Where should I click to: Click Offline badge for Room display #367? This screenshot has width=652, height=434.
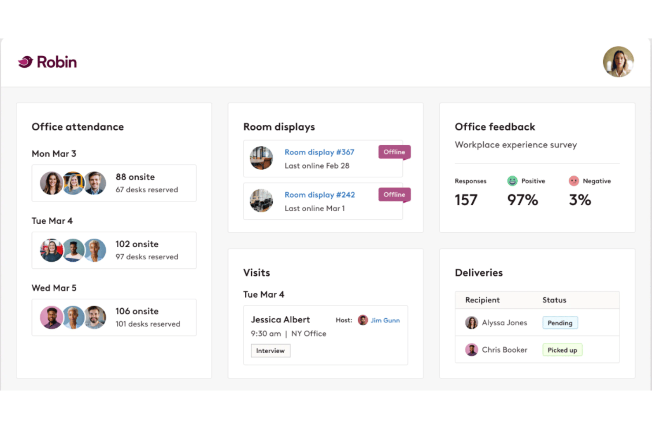(394, 152)
